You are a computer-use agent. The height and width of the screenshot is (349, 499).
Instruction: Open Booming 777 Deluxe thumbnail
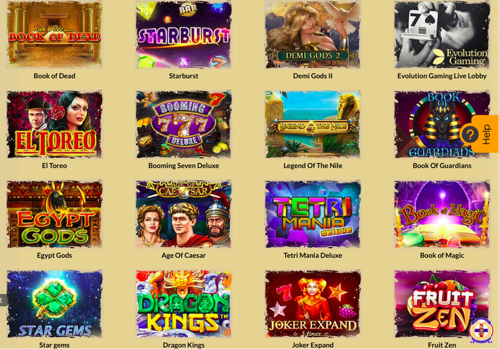tap(183, 124)
